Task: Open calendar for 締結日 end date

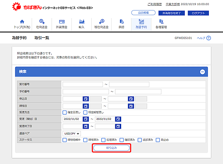Action: pyautogui.click(x=131, y=106)
